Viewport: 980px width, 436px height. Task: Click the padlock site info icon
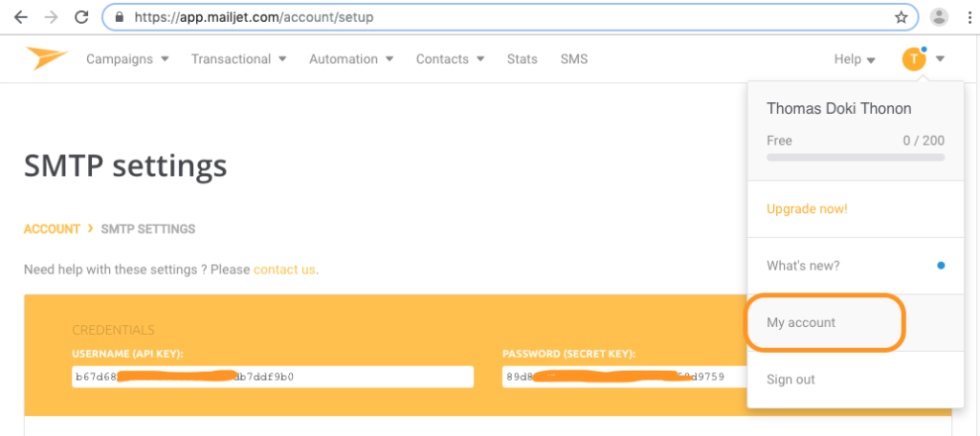(x=120, y=17)
